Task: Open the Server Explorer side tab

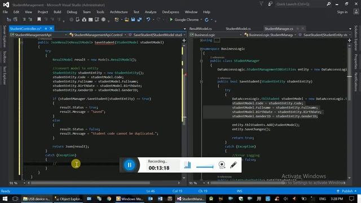Action: coord(5,36)
